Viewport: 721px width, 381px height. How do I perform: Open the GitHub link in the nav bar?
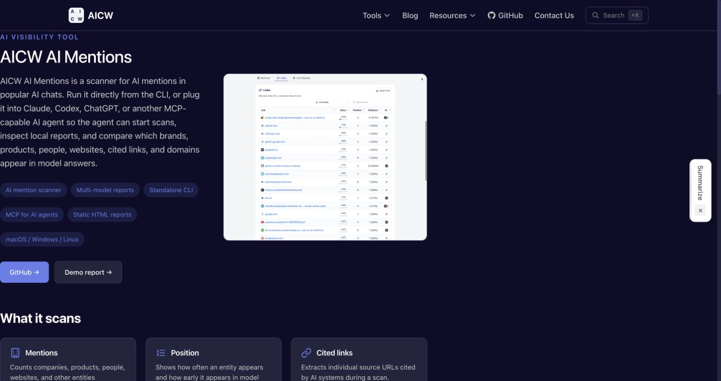click(505, 15)
